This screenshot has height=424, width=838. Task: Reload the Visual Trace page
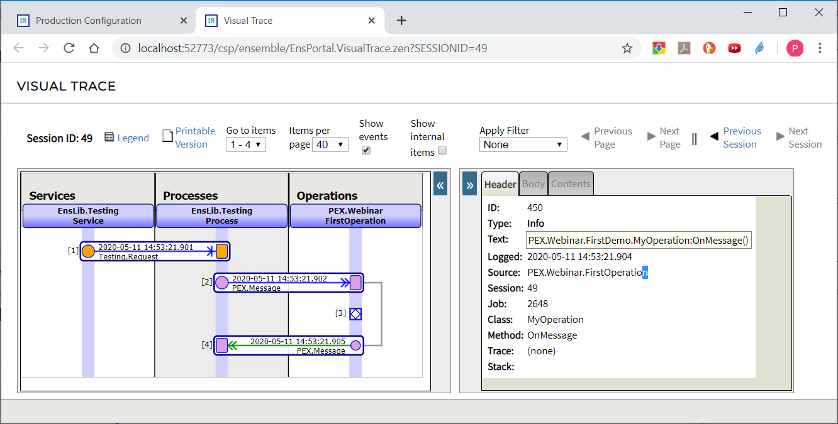coord(69,48)
